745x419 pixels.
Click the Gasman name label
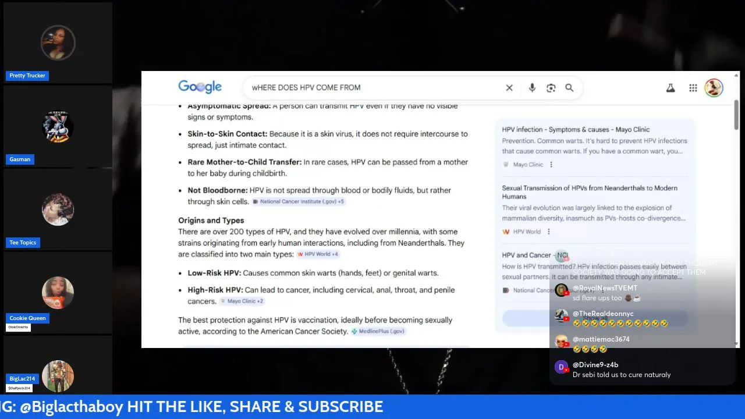[x=20, y=159]
